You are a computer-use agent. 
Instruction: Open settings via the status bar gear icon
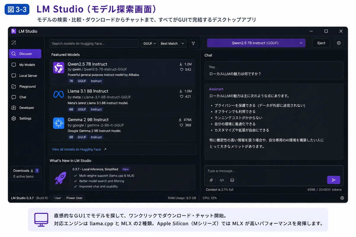(x=342, y=198)
